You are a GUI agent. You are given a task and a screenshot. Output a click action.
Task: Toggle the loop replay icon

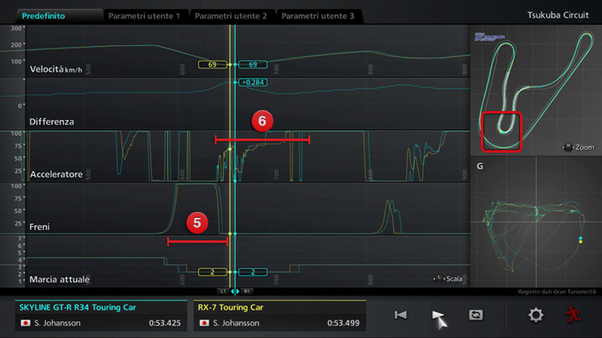pos(476,315)
